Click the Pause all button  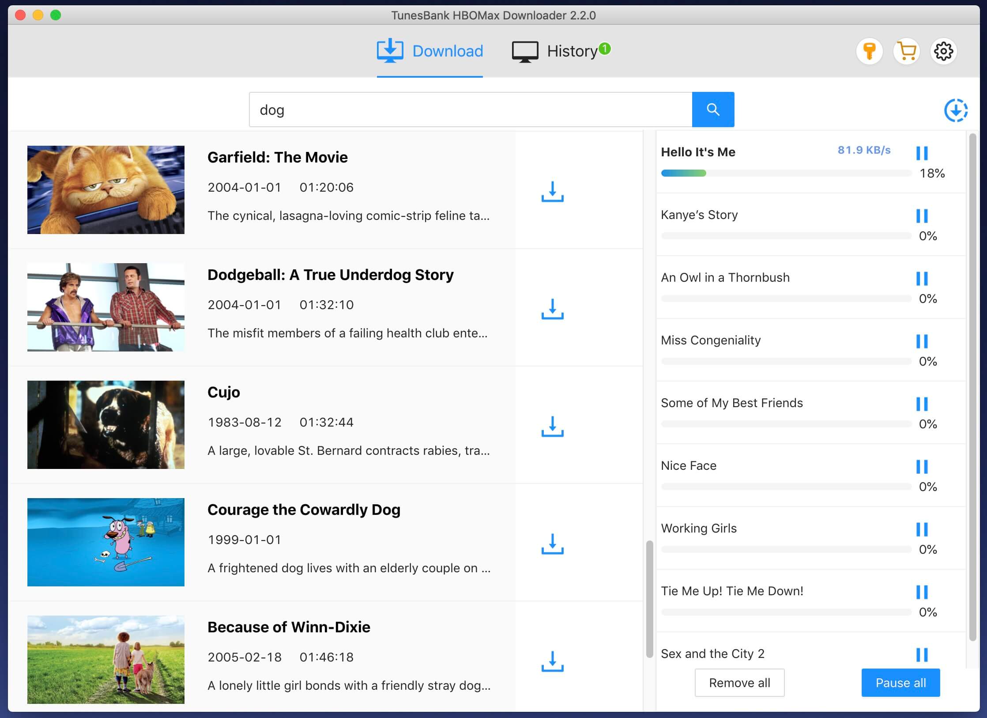coord(900,683)
